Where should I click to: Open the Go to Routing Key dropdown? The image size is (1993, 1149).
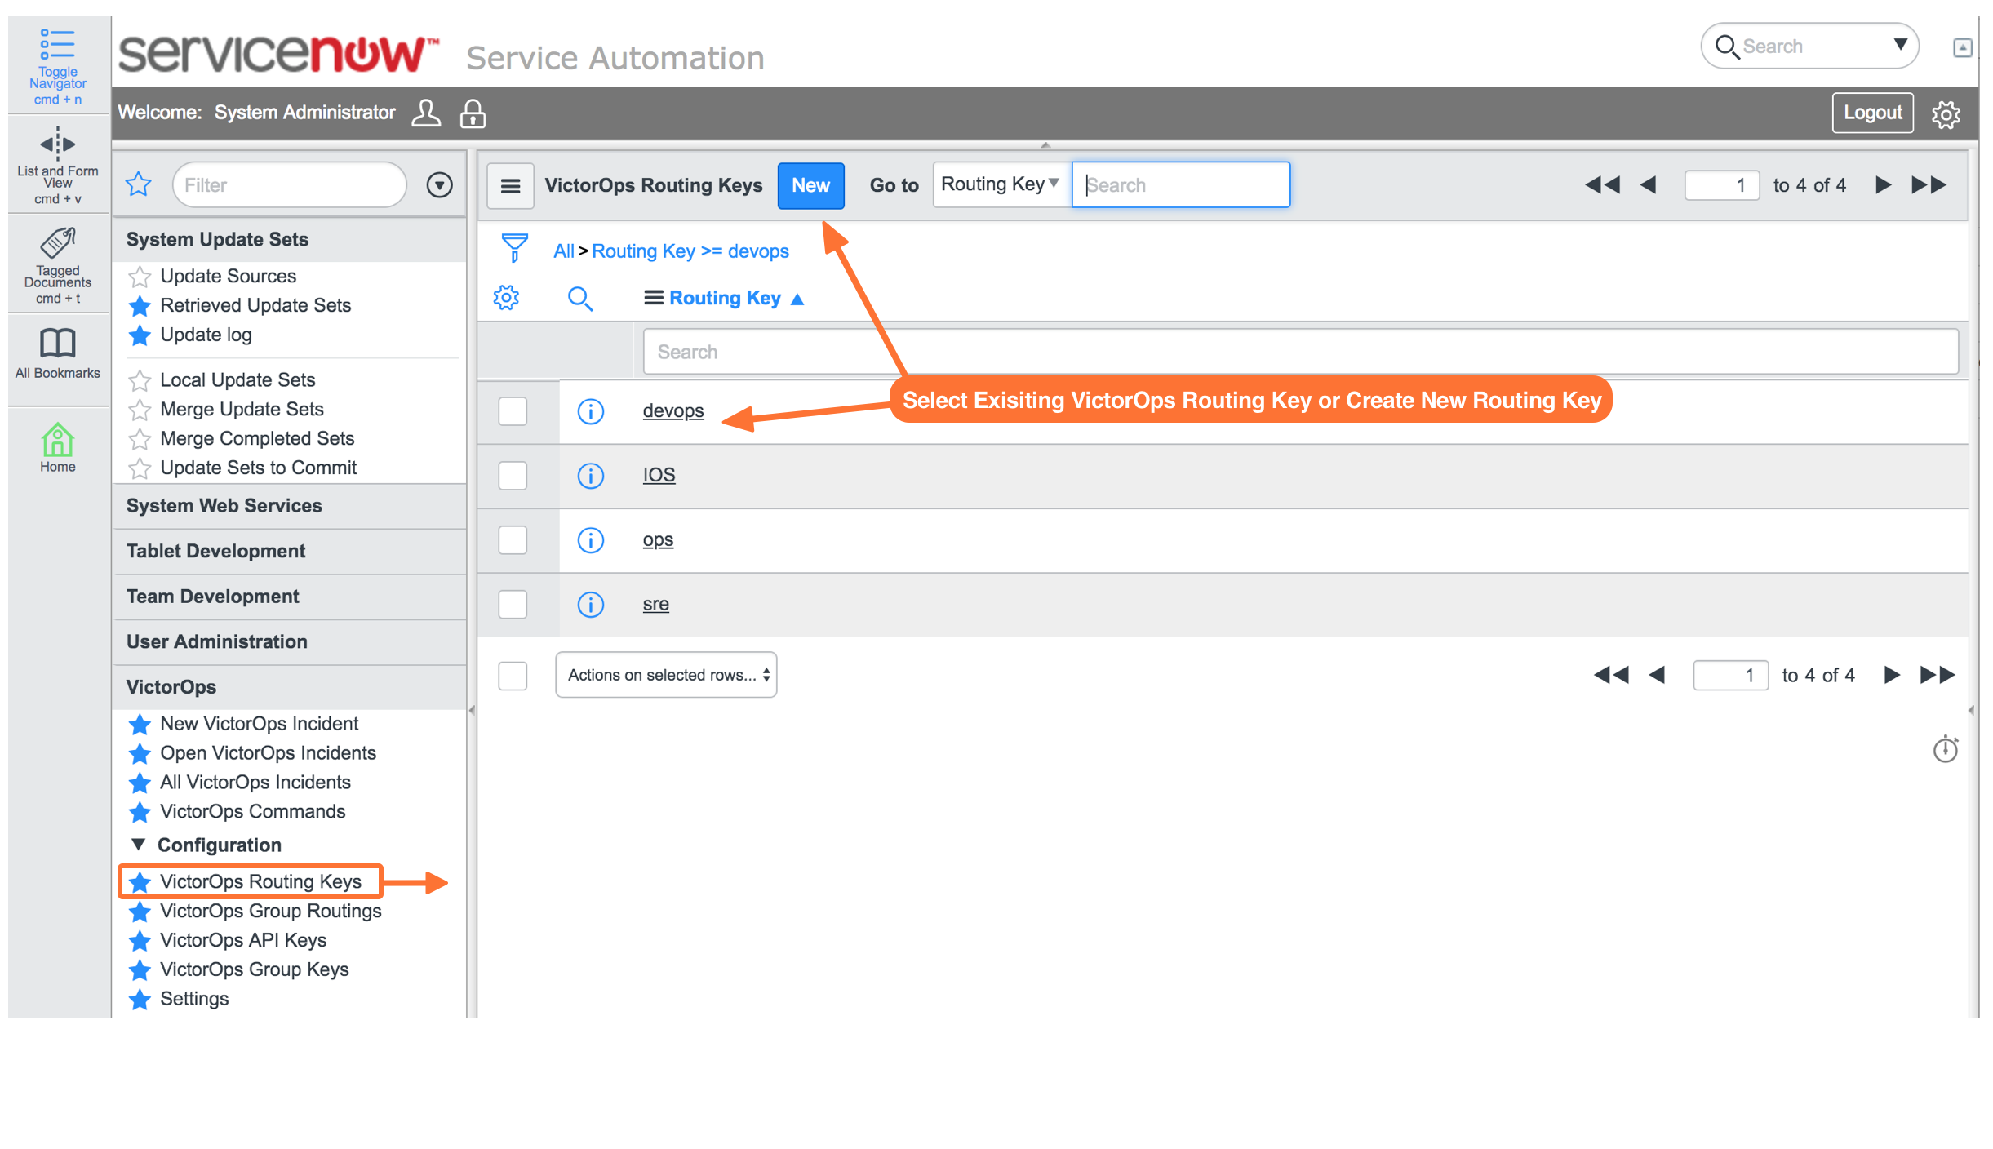999,184
